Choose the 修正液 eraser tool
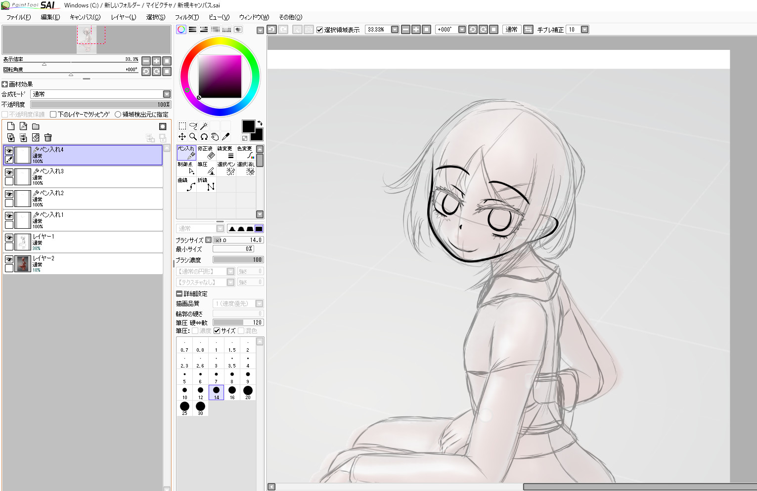The image size is (757, 491). (x=206, y=153)
